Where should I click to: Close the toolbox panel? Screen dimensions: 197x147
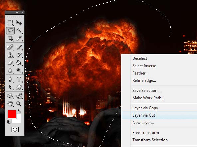pyautogui.click(x=22, y=12)
